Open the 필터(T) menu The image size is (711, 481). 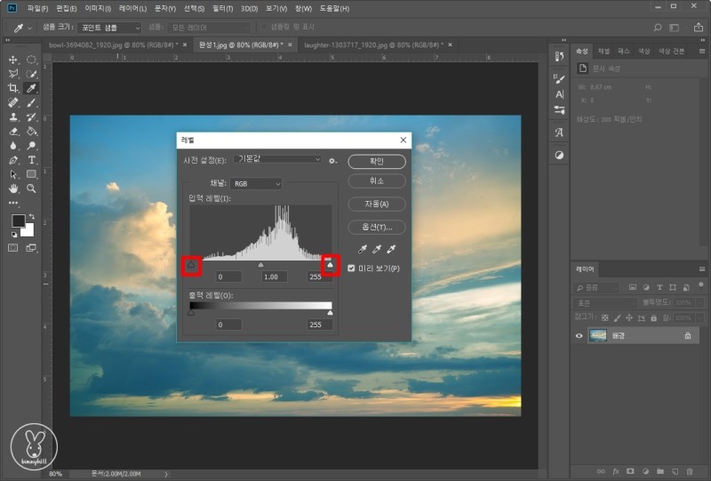pyautogui.click(x=224, y=8)
